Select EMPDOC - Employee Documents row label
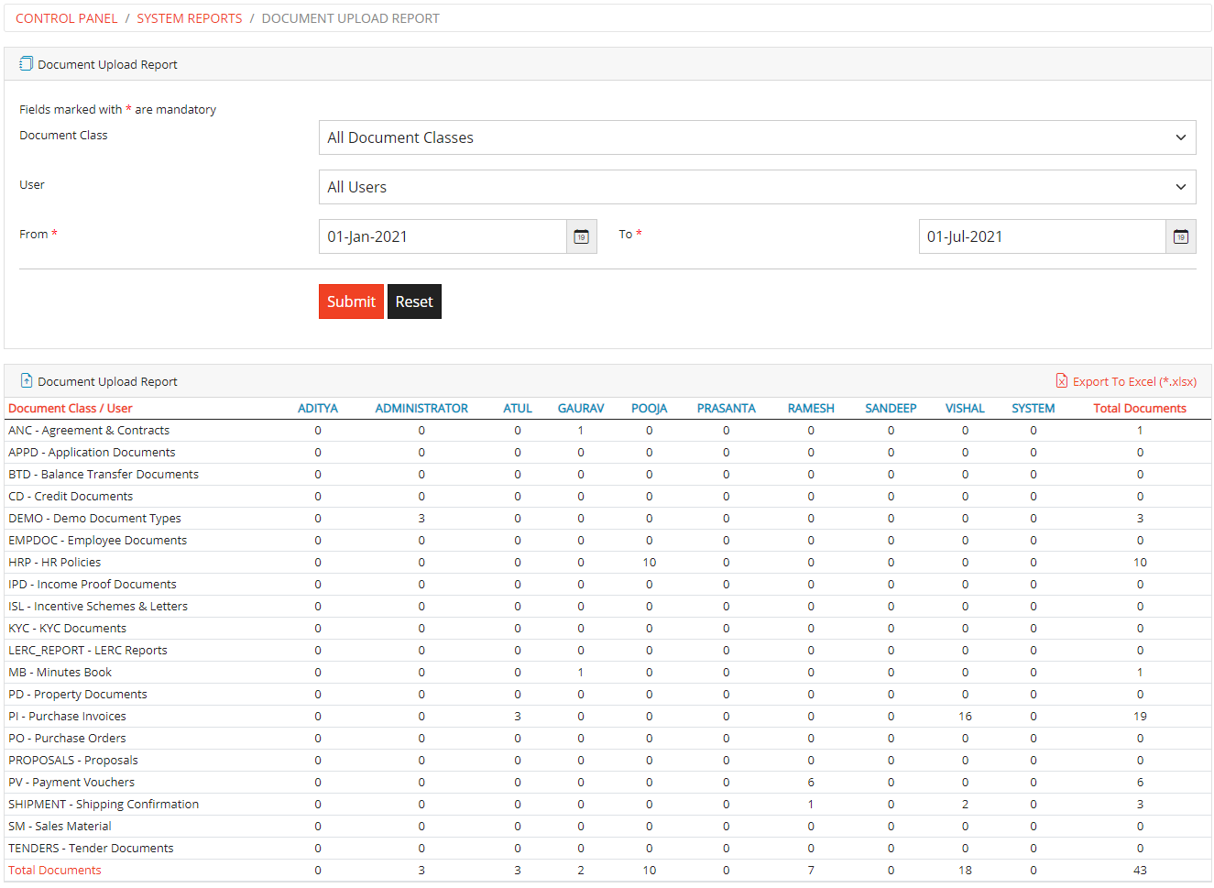Image resolution: width=1214 pixels, height=888 pixels. 97,541
